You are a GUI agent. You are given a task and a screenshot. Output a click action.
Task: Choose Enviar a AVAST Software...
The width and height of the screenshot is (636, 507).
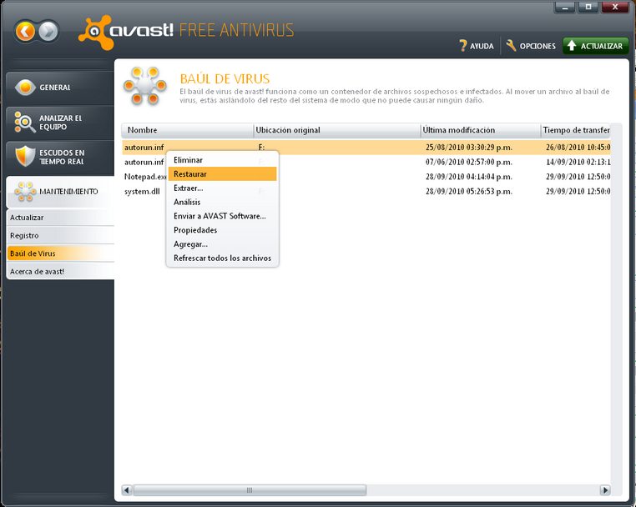click(222, 216)
